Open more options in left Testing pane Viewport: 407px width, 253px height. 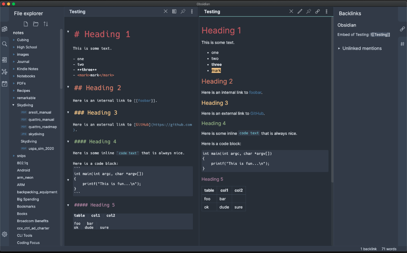tap(192, 11)
